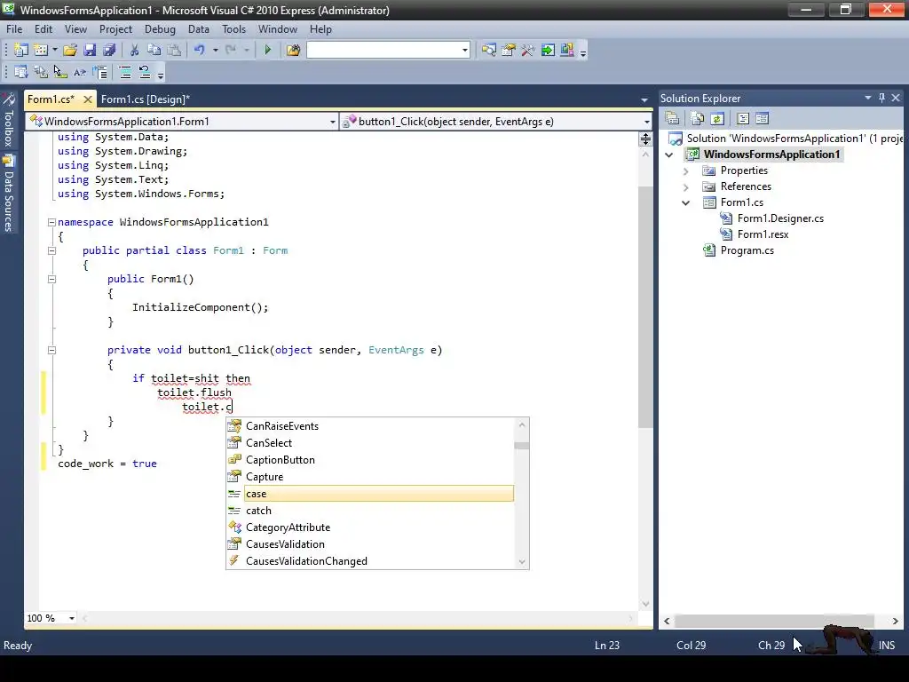Click the IntelliSense list scrollbar thumb

(x=522, y=446)
